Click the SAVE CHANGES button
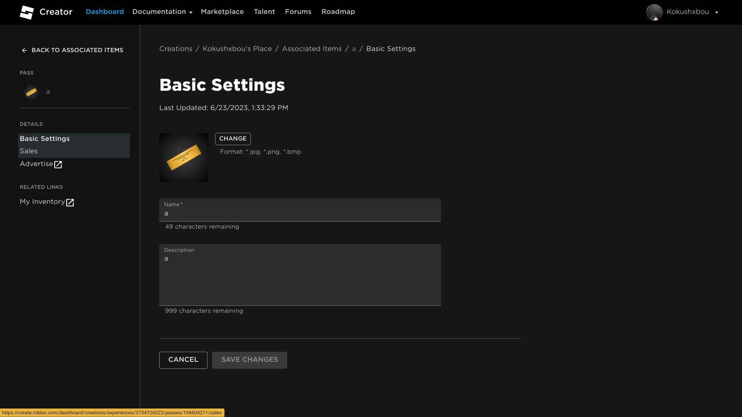The height and width of the screenshot is (417, 742). (x=250, y=360)
